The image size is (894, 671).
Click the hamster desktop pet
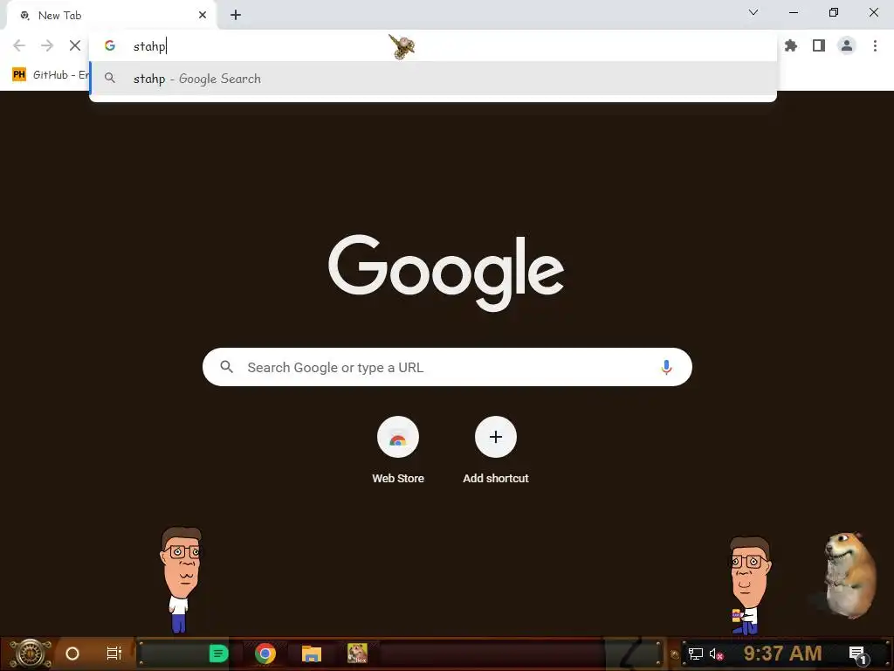point(849,575)
